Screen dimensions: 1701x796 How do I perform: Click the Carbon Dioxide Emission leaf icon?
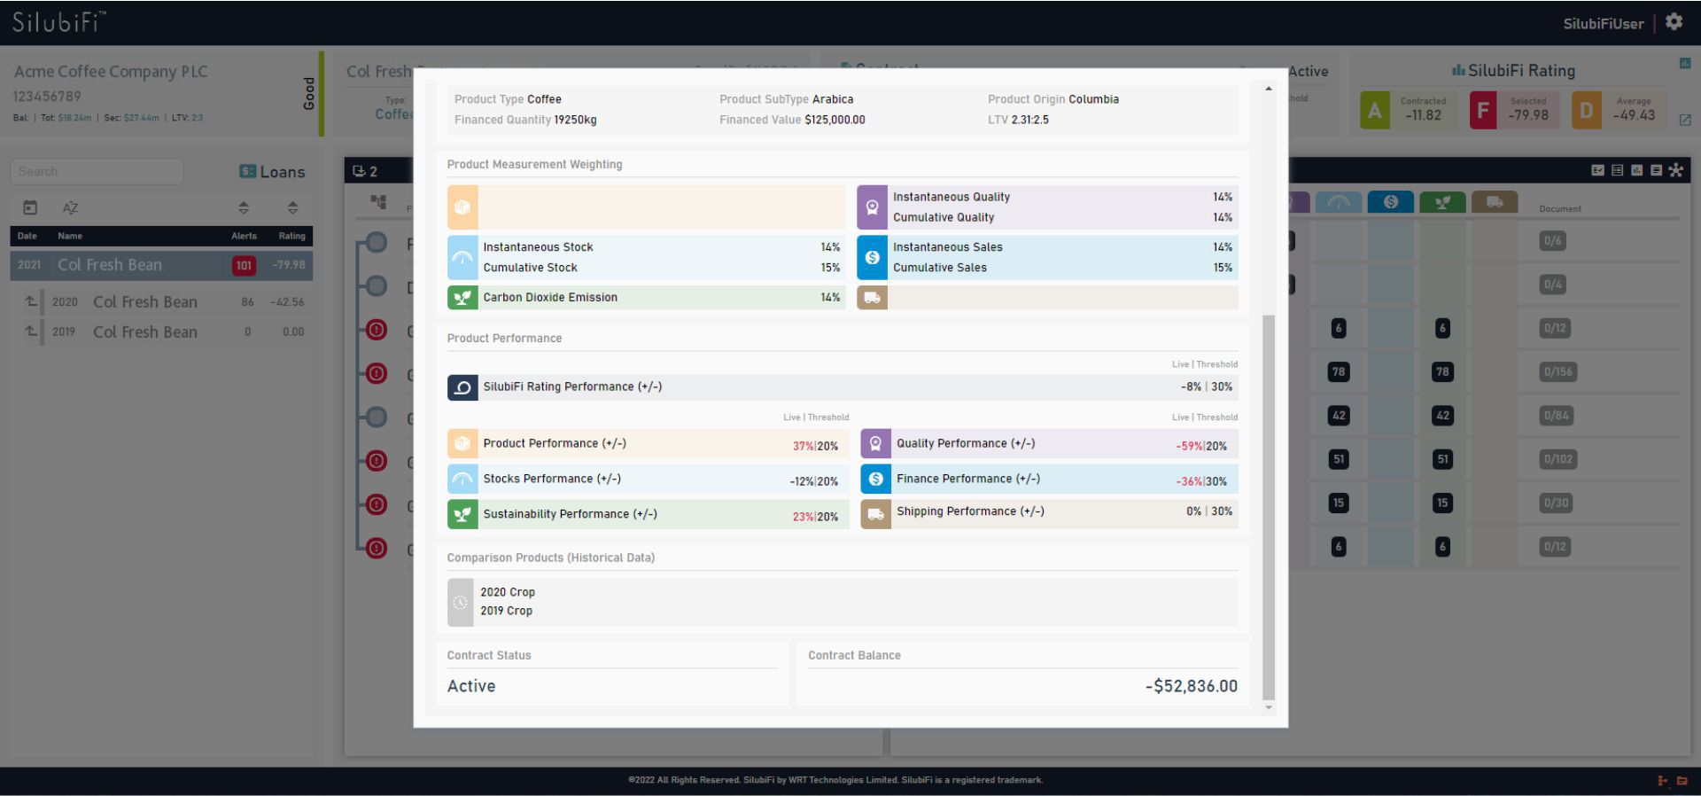click(x=462, y=298)
